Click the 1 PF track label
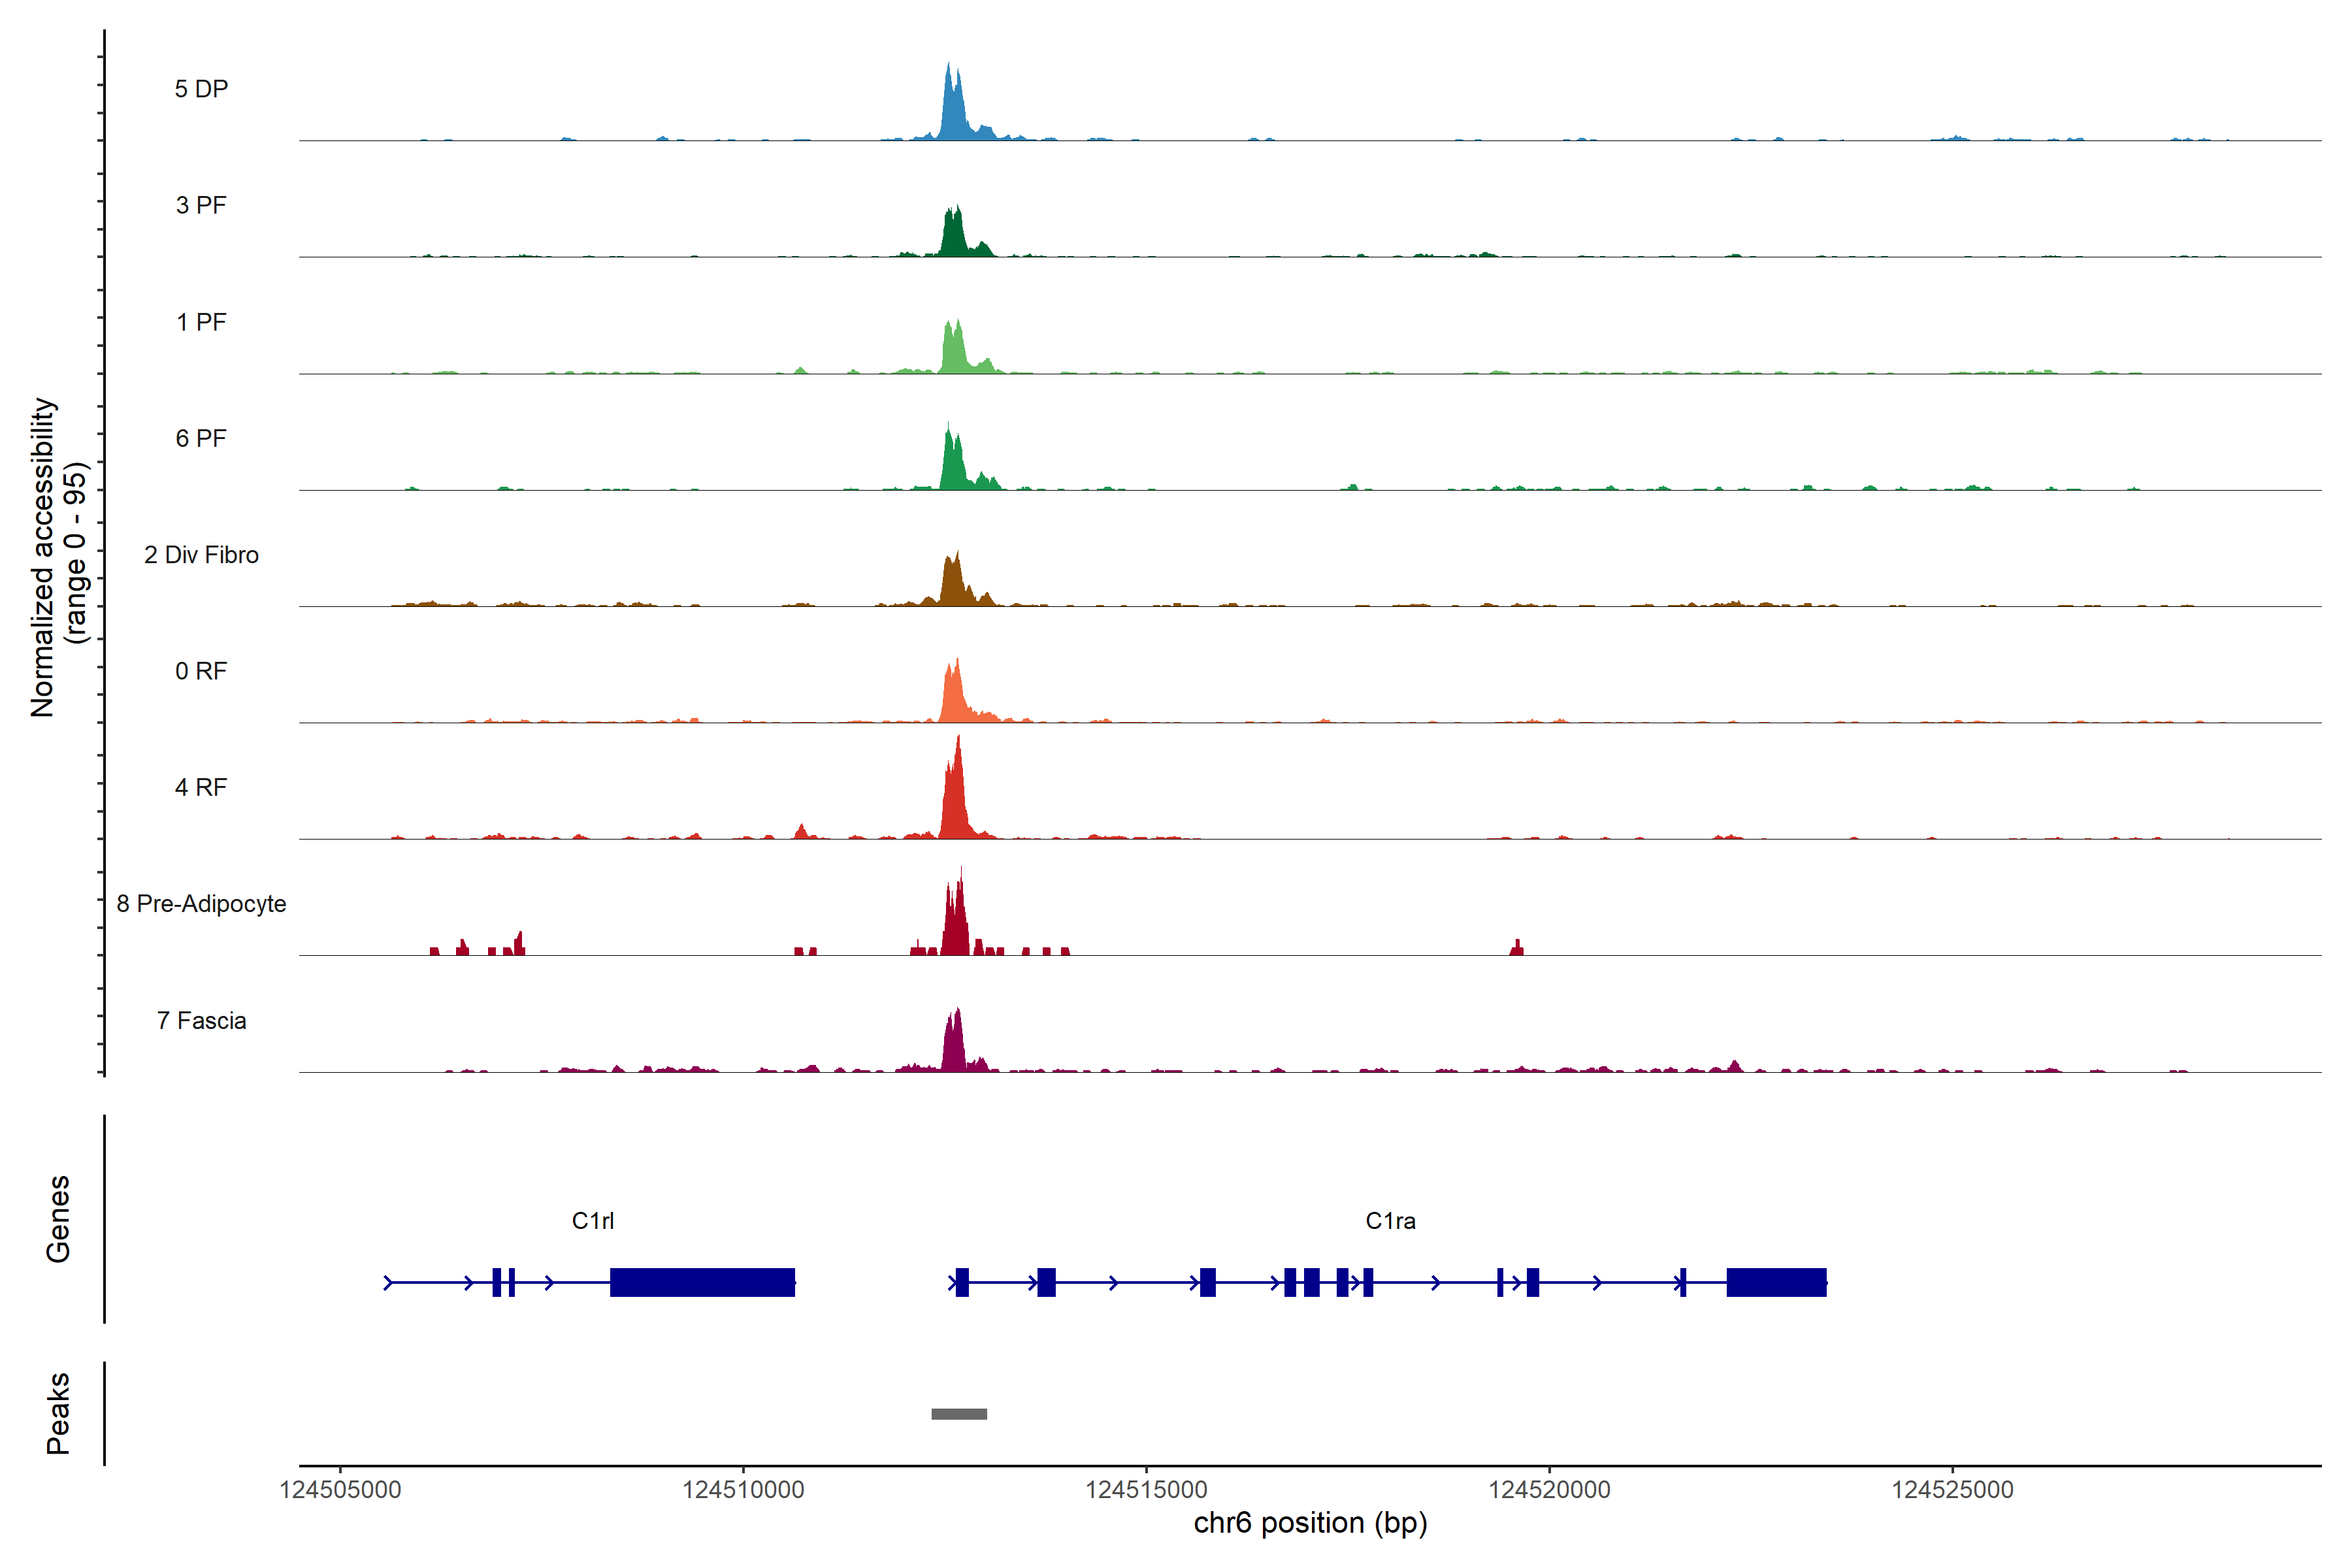Viewport: 2352px width, 1568px height. click(201, 322)
